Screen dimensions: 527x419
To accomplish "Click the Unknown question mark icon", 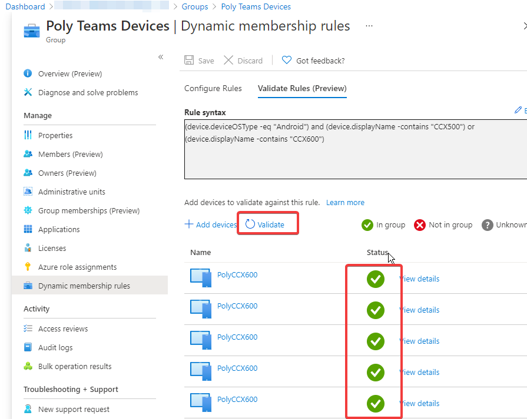I will point(488,224).
